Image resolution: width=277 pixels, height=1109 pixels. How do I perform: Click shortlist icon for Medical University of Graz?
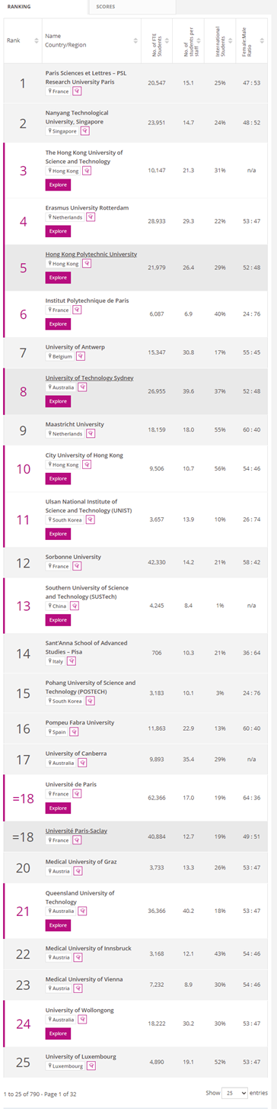(76, 872)
